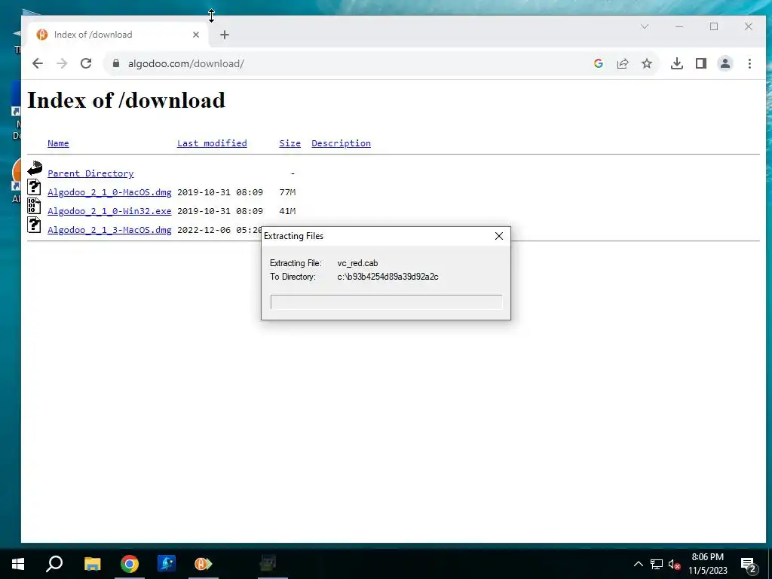Open network status tray icon
The height and width of the screenshot is (579, 772).
tap(657, 564)
